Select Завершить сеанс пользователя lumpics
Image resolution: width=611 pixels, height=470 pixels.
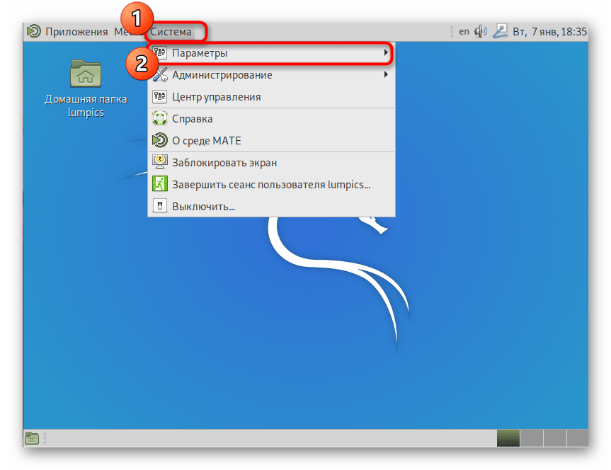271,185
